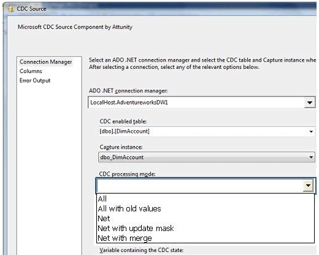Open the CDC enabled table dropdown arrow
This screenshot has width=319, height=255.
[x=311, y=131]
